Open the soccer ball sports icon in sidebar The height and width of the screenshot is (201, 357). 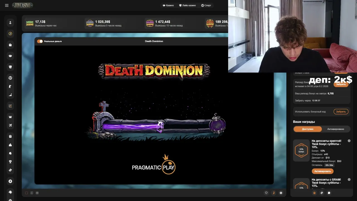[x=10, y=78]
